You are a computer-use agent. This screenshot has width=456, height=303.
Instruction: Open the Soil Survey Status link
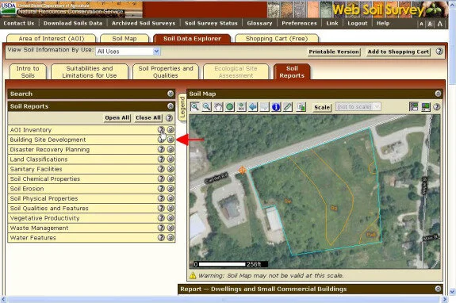click(211, 23)
